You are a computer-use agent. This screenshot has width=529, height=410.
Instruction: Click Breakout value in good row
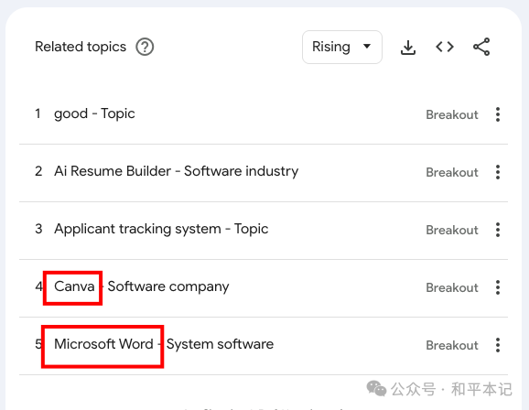[452, 114]
